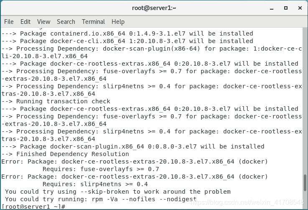Image resolution: width=308 pixels, height=210 pixels.
Task: Open the Edit menu
Action: click(25, 22)
